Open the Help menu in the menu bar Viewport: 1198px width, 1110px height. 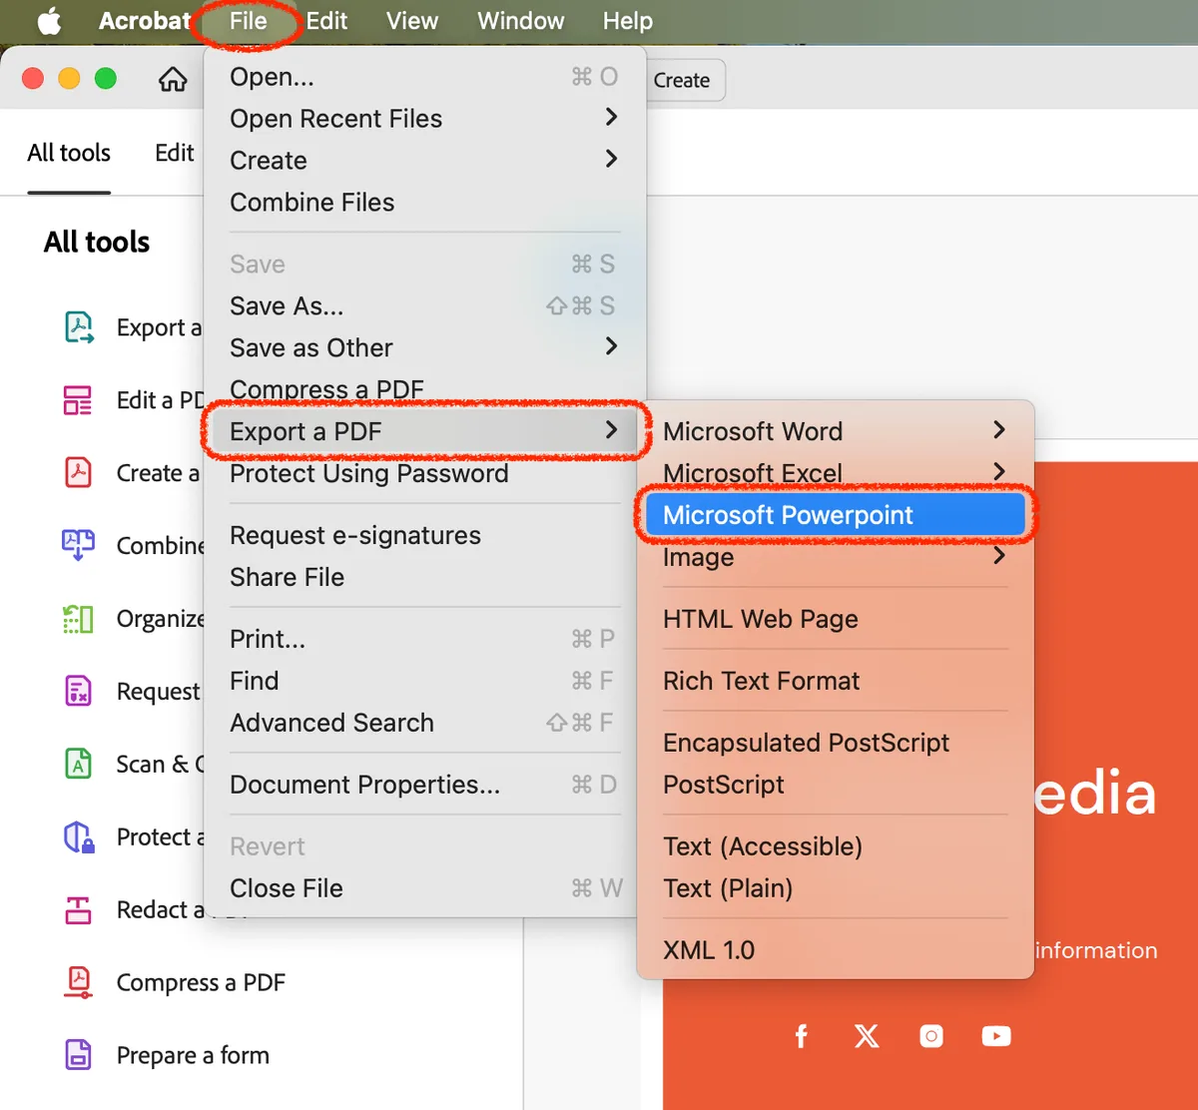628,21
